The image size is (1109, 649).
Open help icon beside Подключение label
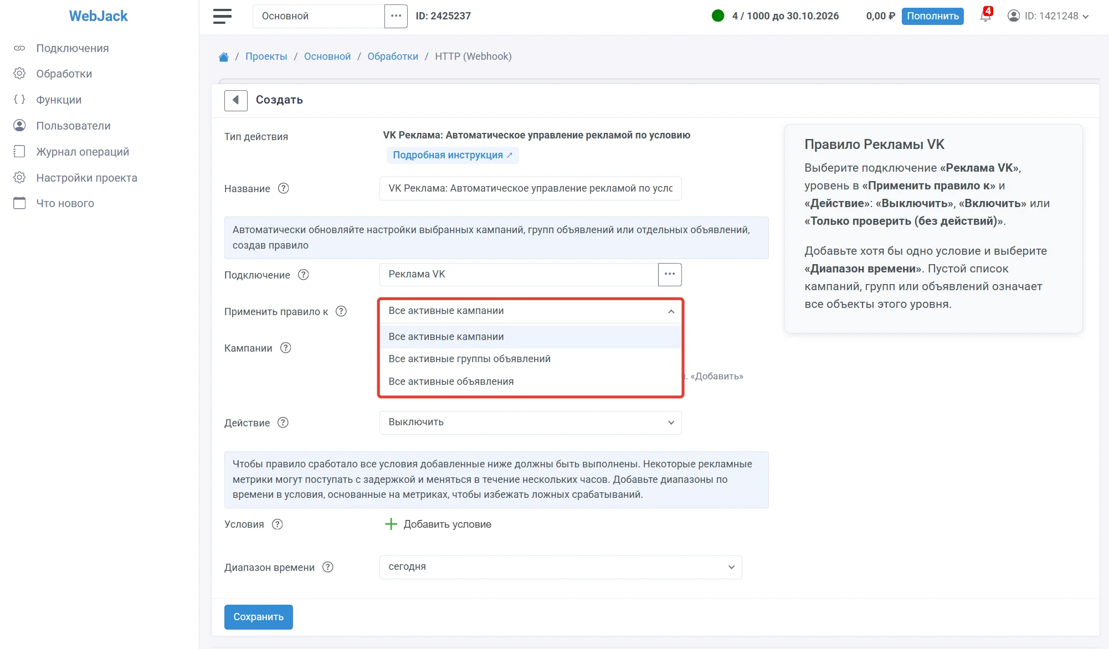pyautogui.click(x=304, y=275)
